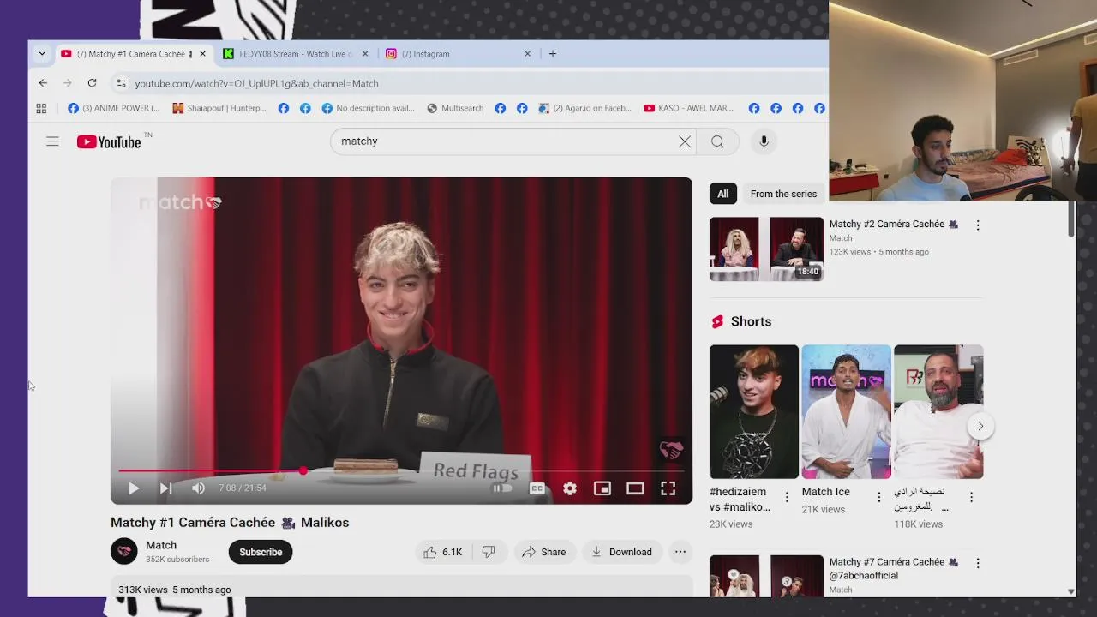Click the red playhead scrubber dot
The height and width of the screenshot is (617, 1097).
click(303, 470)
